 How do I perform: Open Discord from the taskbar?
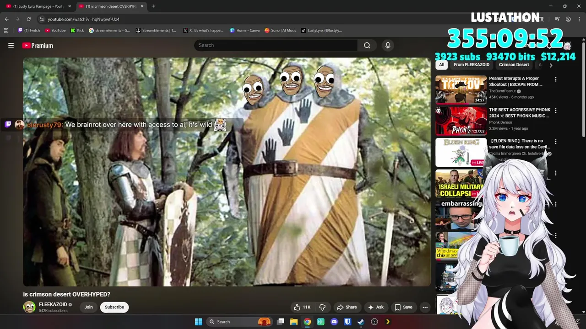point(334,322)
